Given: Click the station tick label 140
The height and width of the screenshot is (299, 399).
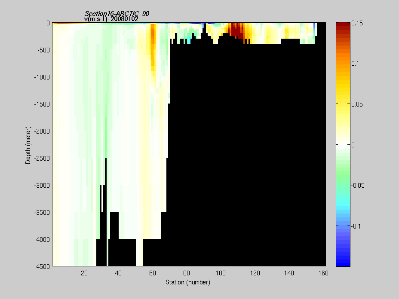Looking at the screenshot, I should 289,273.
